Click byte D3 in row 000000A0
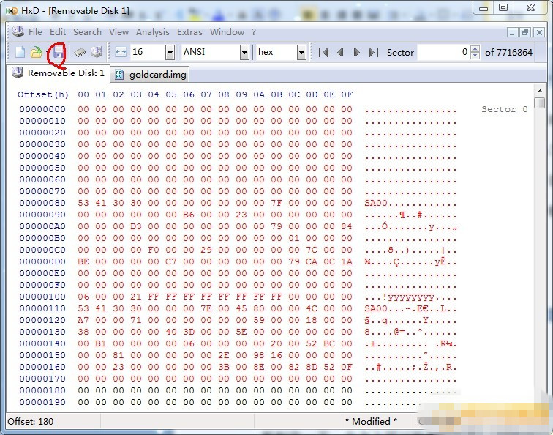Screen dimensions: 553x435 pyautogui.click(x=136, y=226)
